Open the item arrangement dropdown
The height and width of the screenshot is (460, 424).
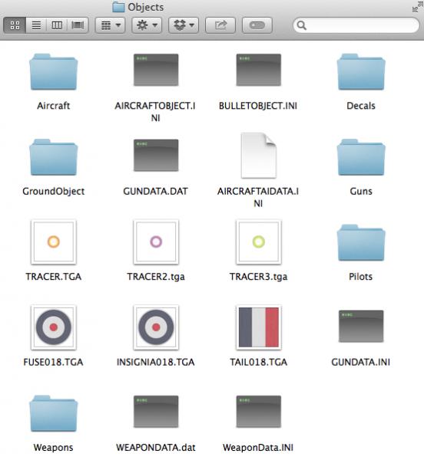click(x=110, y=25)
